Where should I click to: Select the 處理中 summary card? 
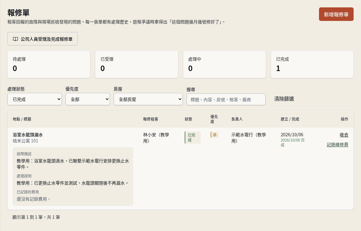(225, 65)
